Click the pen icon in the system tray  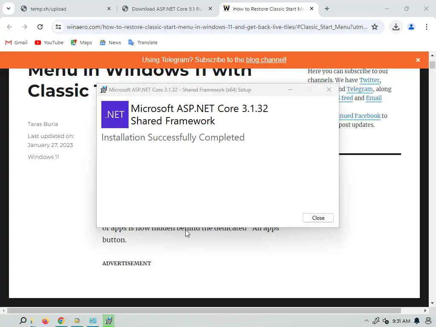coord(376,321)
